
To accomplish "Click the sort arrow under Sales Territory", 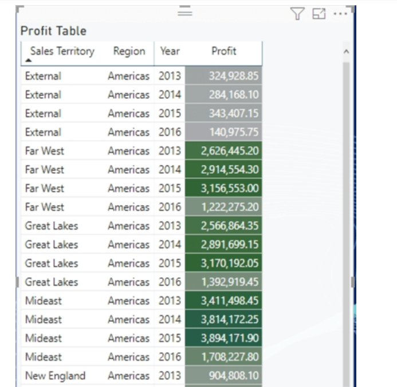I will (x=29, y=61).
